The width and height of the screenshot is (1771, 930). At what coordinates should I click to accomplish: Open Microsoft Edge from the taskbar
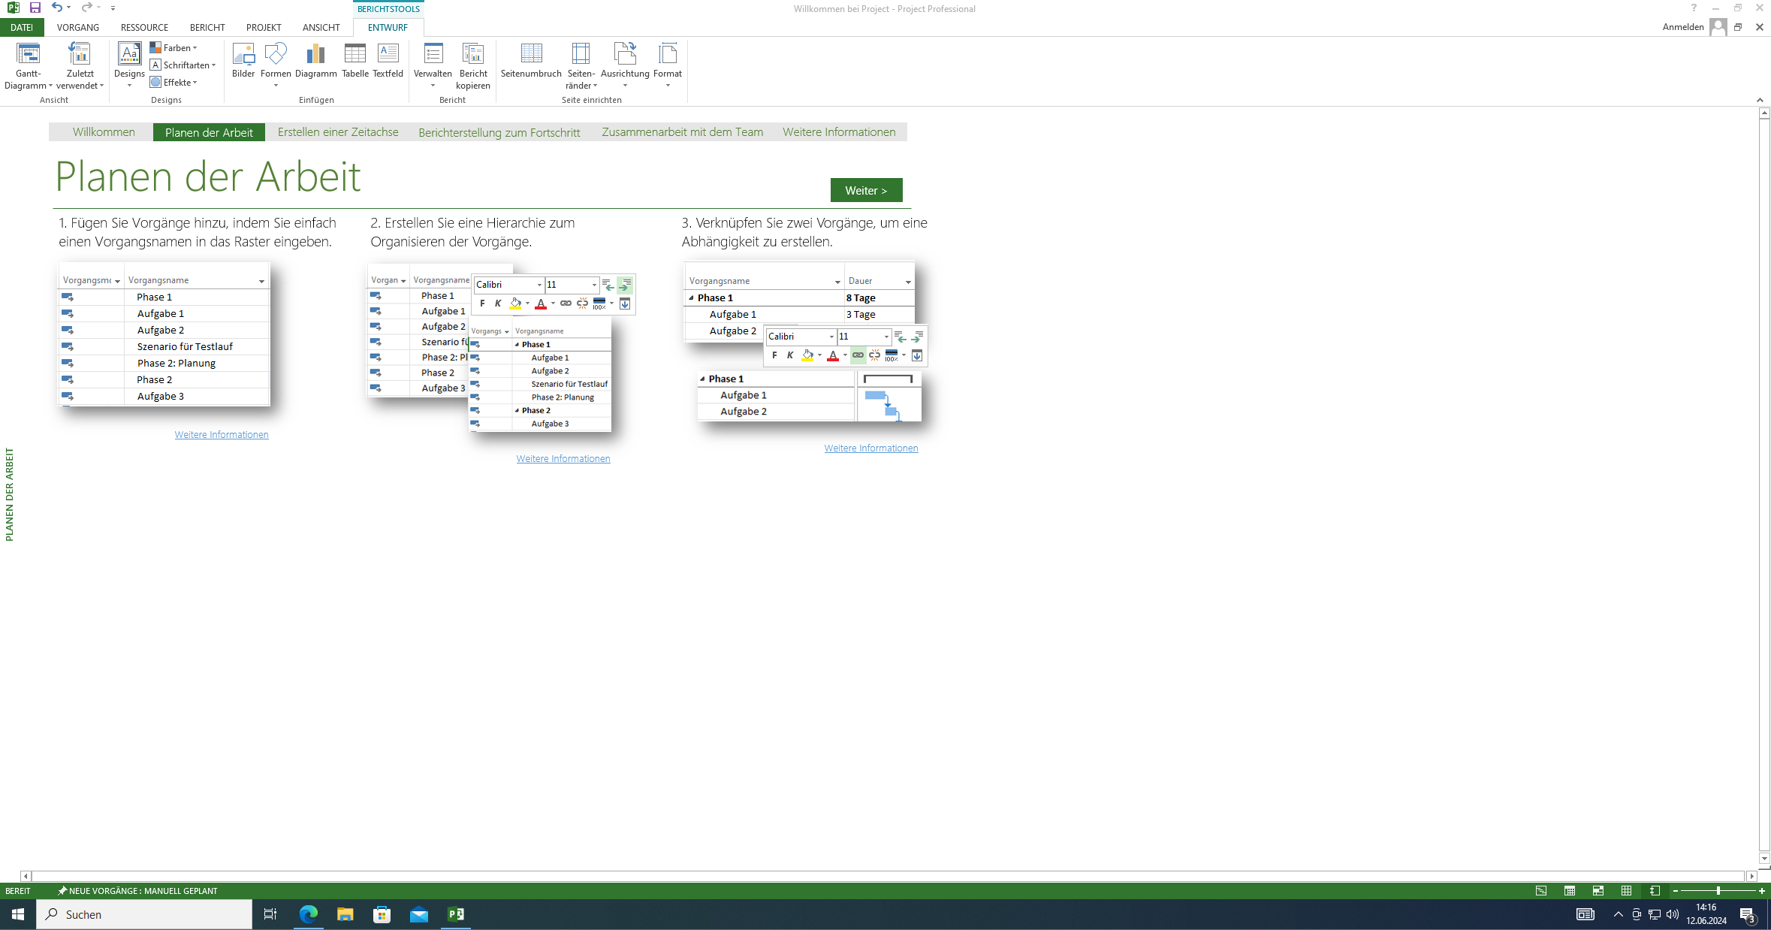(309, 914)
